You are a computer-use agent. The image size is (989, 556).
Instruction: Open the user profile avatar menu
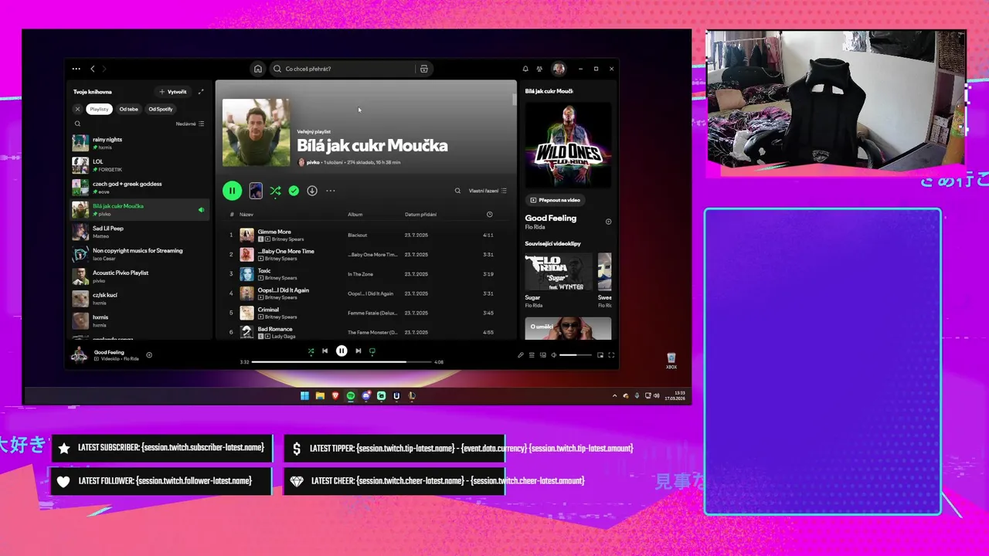click(558, 69)
